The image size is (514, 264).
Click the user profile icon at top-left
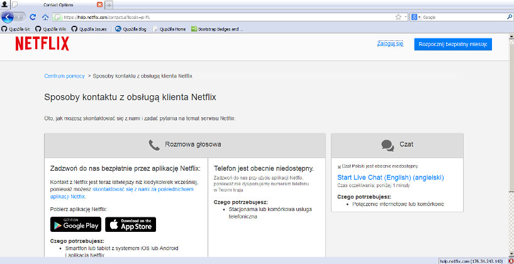[x=5, y=4]
